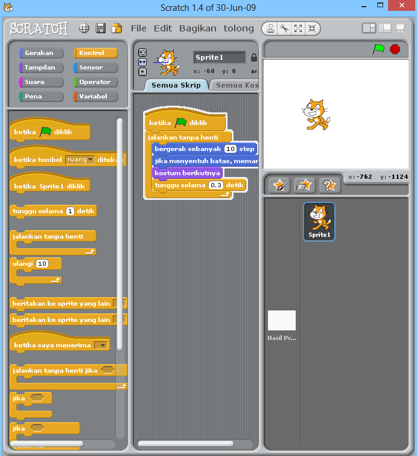Click the 10 value in 'bergerak sebanyak' block
The width and height of the screenshot is (417, 456).
click(231, 149)
